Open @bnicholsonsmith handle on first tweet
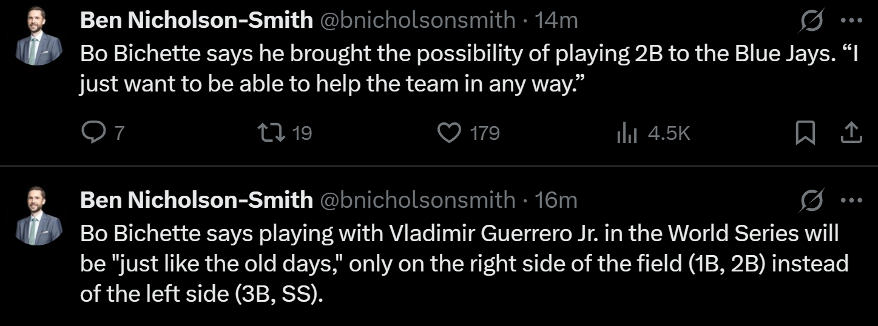Screen dimensions: 878x326 click(x=416, y=21)
